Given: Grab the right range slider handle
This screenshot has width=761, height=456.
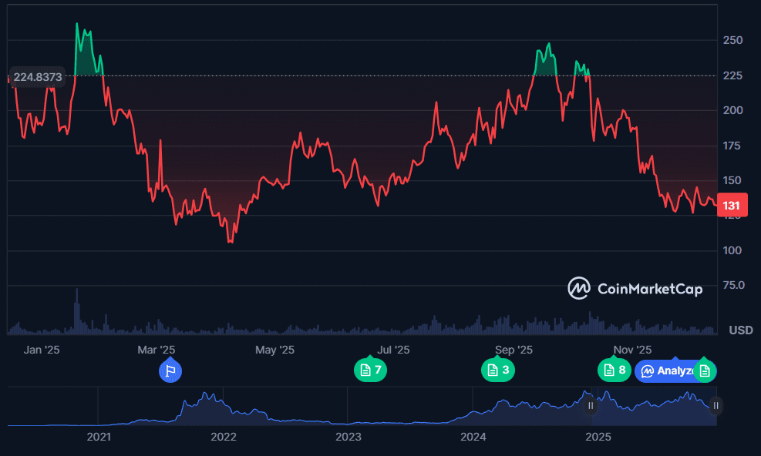Looking at the screenshot, I should click(x=716, y=405).
